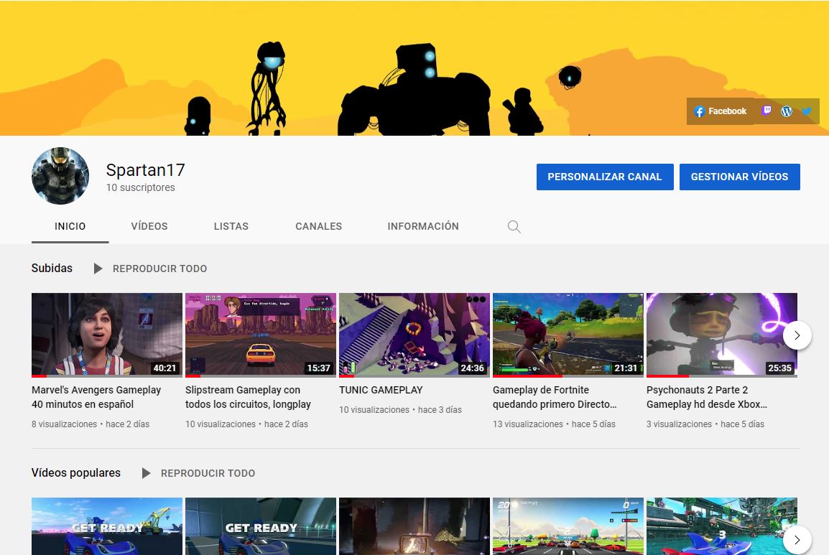Open the WordPress icon link on banner

786,111
